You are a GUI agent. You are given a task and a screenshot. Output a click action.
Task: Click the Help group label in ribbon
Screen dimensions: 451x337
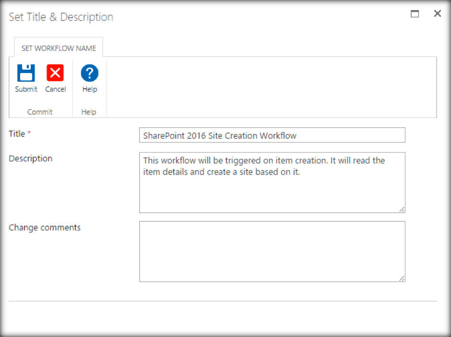click(x=89, y=112)
